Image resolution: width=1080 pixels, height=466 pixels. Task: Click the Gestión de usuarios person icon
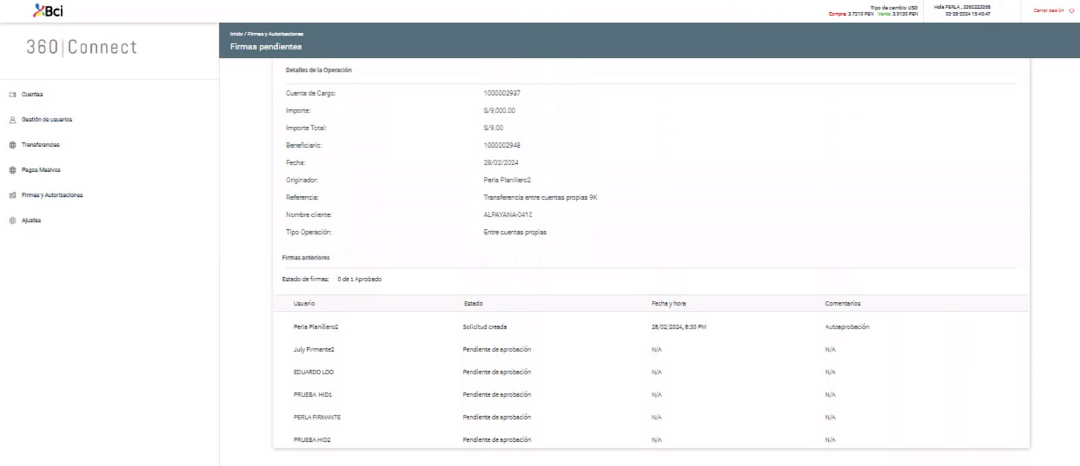click(x=12, y=119)
